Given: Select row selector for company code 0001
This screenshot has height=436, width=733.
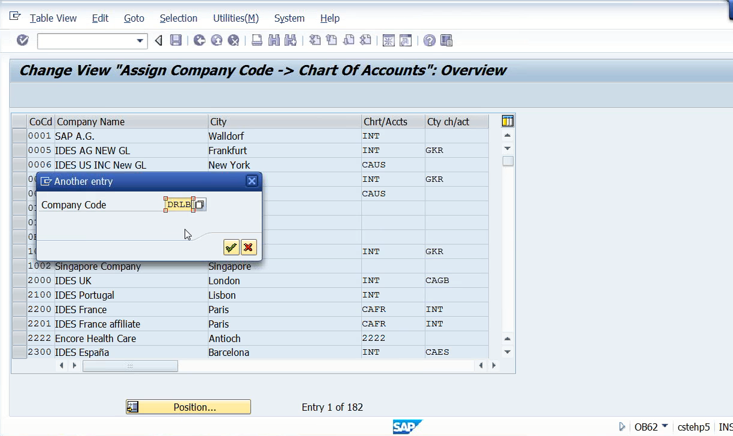Looking at the screenshot, I should pyautogui.click(x=19, y=136).
